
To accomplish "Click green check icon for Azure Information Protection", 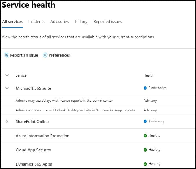I will point(145,136).
